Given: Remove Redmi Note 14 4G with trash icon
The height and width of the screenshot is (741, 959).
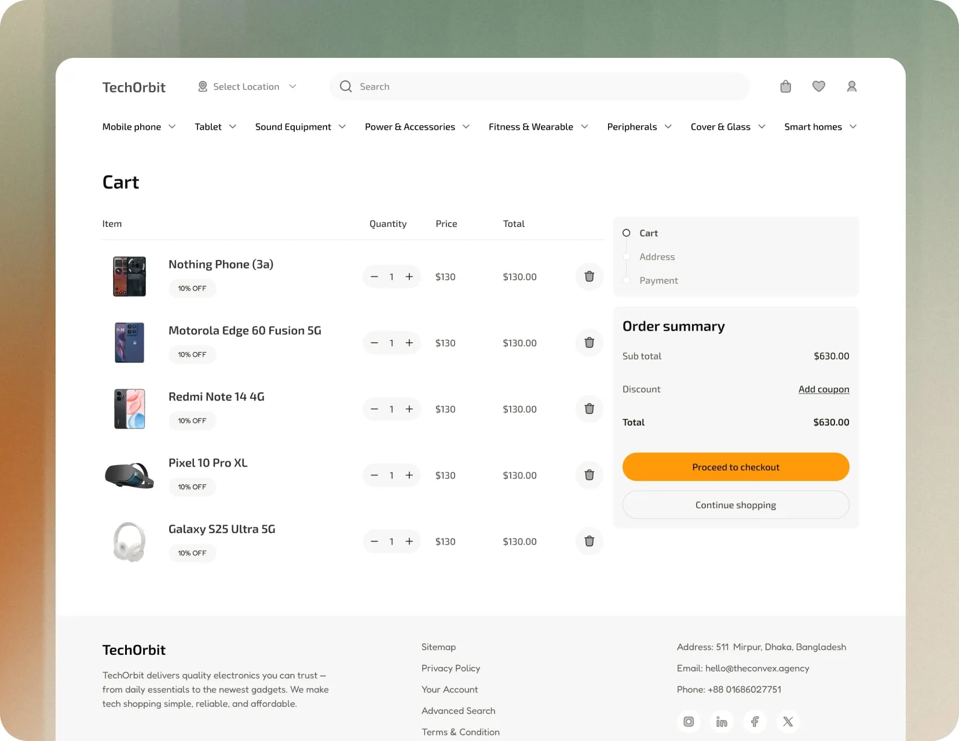Looking at the screenshot, I should (589, 409).
